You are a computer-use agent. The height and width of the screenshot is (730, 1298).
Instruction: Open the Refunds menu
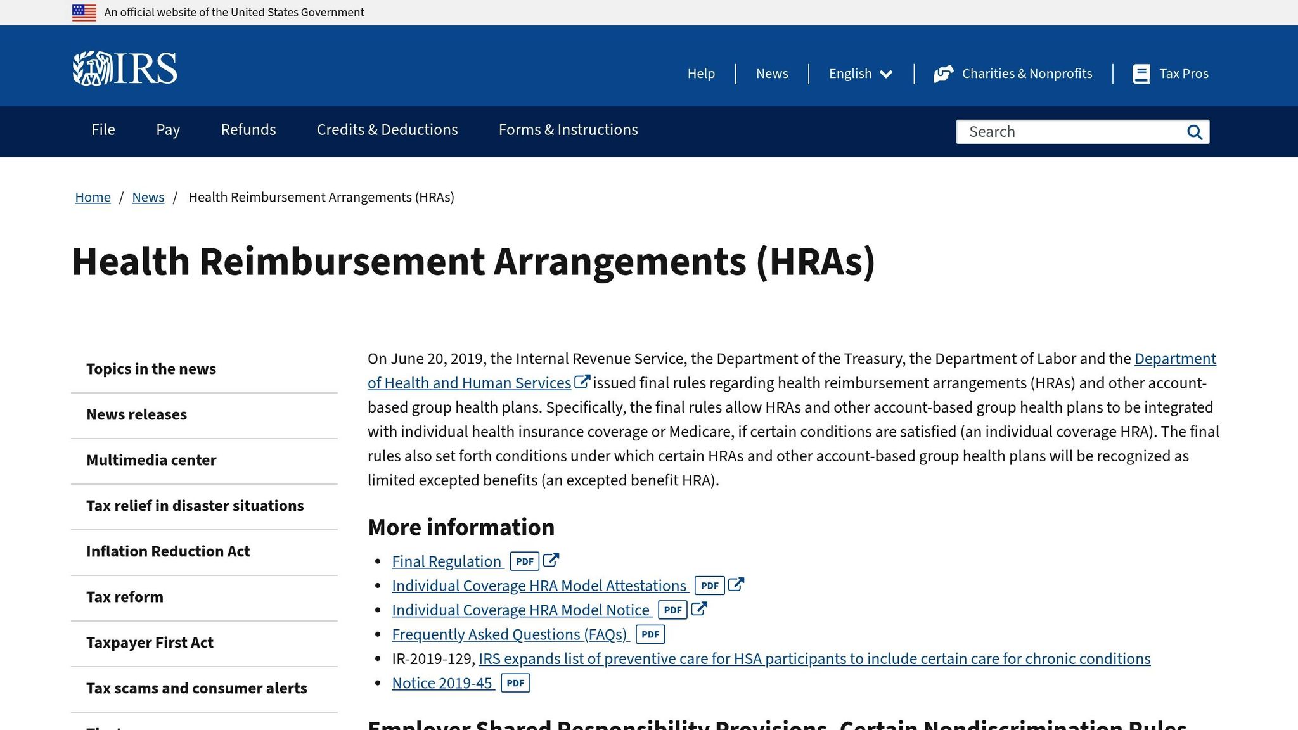(x=248, y=130)
